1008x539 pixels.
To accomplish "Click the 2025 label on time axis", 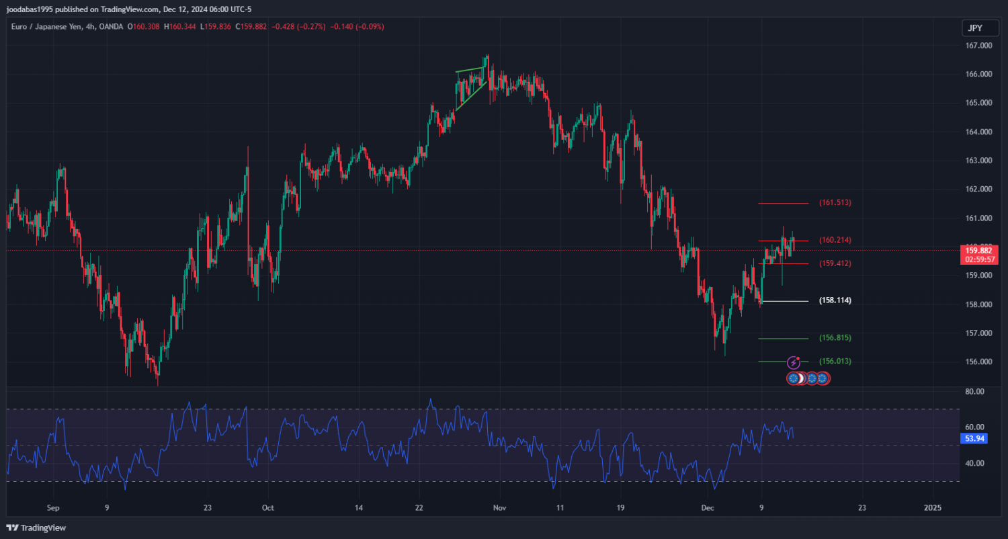I will coord(933,507).
